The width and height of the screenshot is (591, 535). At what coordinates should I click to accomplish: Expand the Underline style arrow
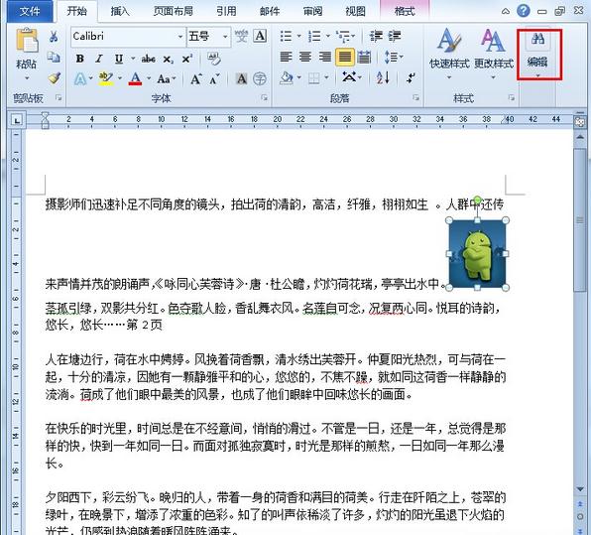tap(133, 59)
